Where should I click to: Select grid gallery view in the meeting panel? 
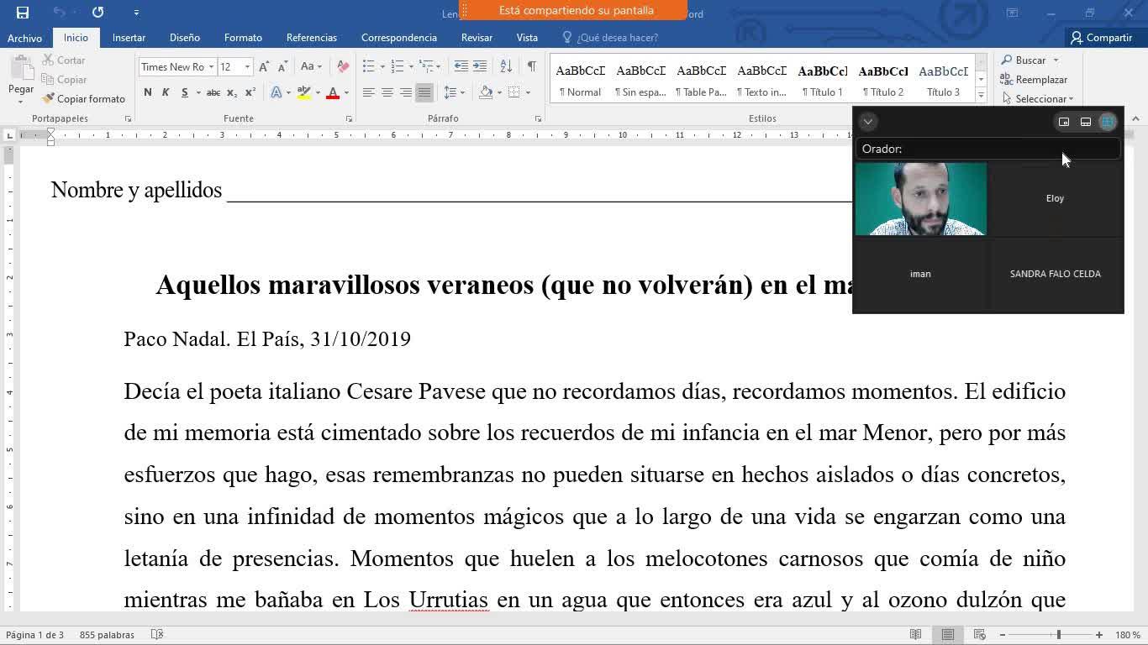click(1108, 122)
